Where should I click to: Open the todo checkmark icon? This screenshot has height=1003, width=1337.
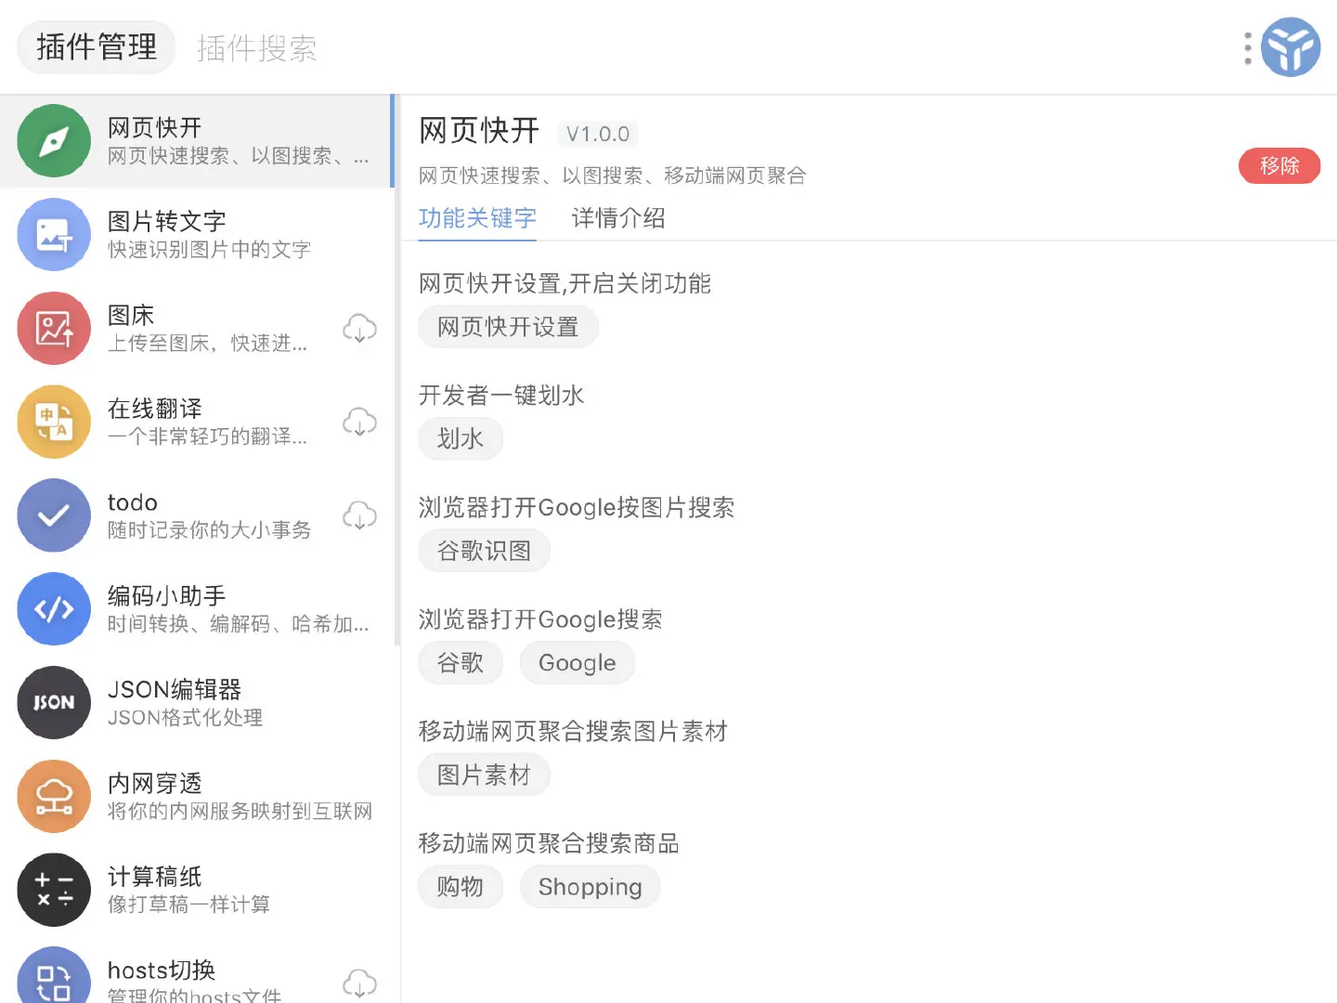pyautogui.click(x=54, y=515)
